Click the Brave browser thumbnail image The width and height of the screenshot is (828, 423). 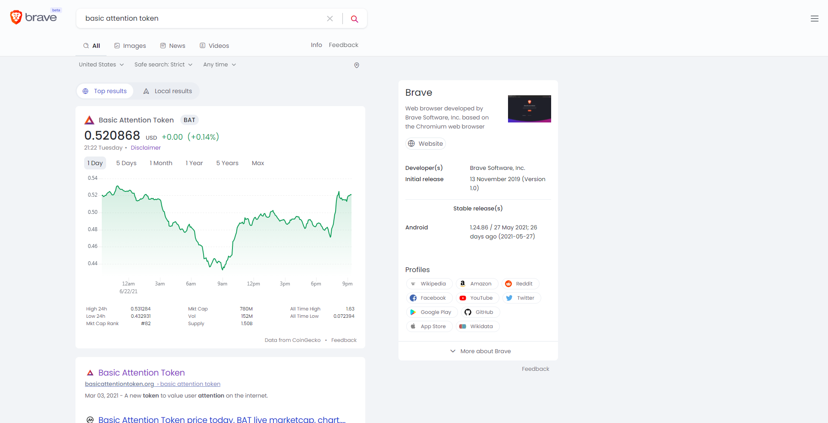529,109
